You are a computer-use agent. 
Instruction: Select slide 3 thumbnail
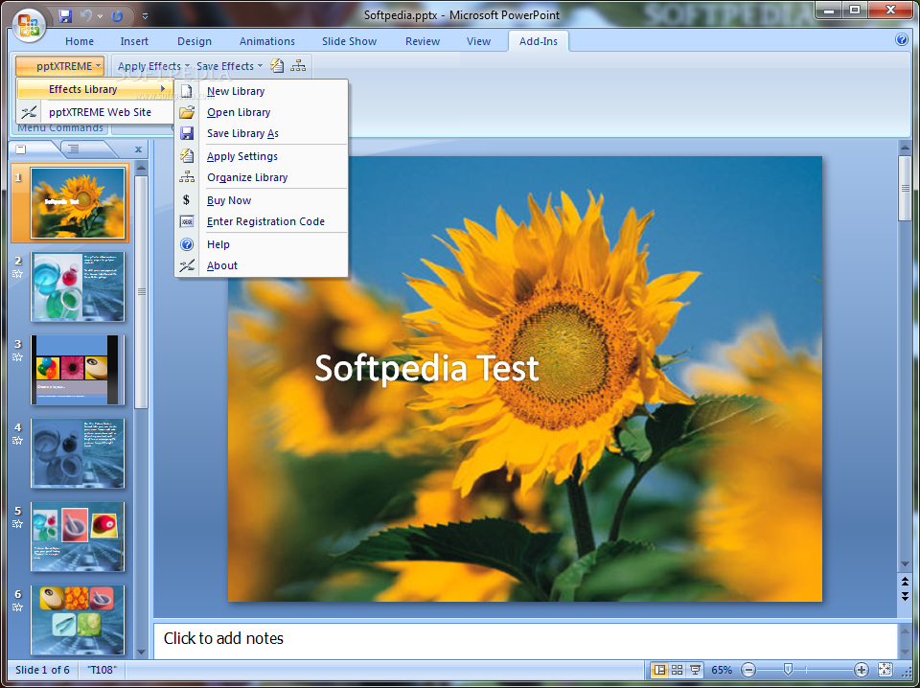(x=78, y=370)
